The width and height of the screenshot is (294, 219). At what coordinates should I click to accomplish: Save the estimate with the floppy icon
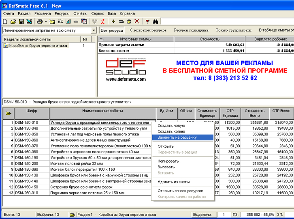[x=21, y=21]
